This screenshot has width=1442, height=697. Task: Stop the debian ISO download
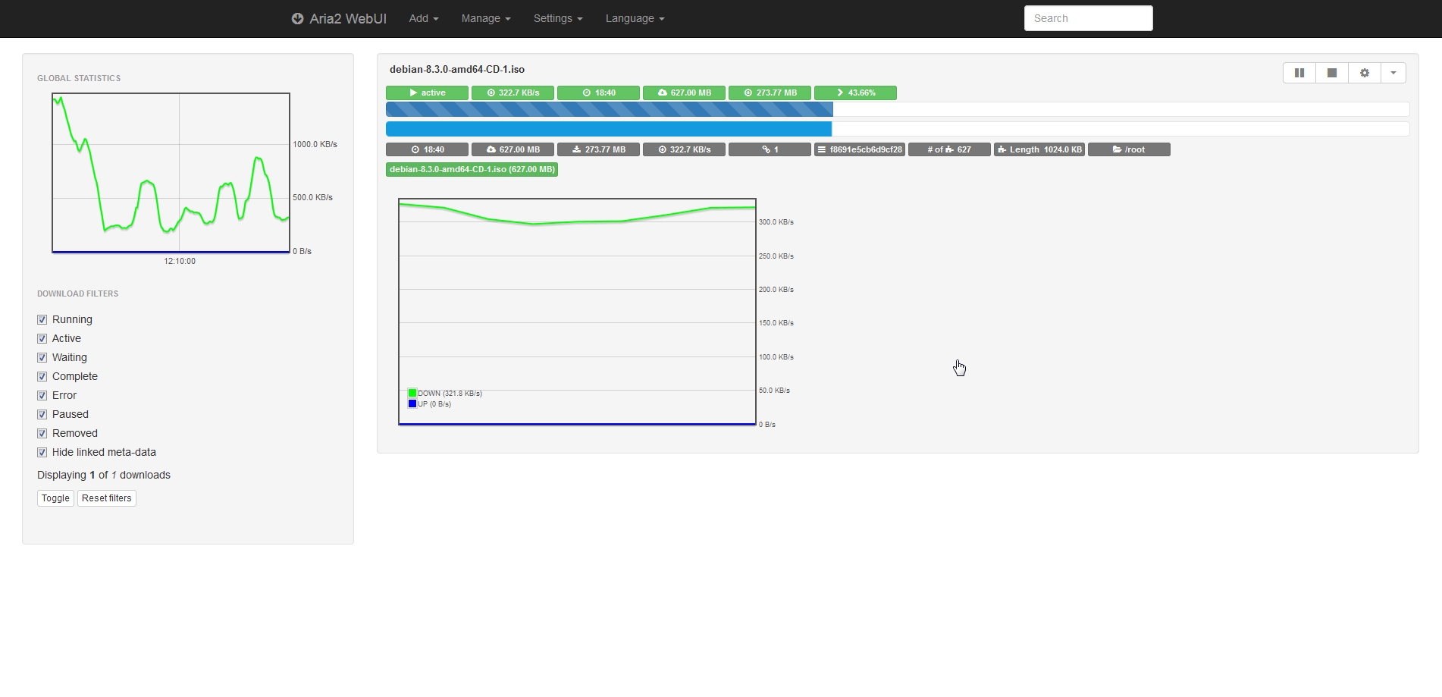1331,73
